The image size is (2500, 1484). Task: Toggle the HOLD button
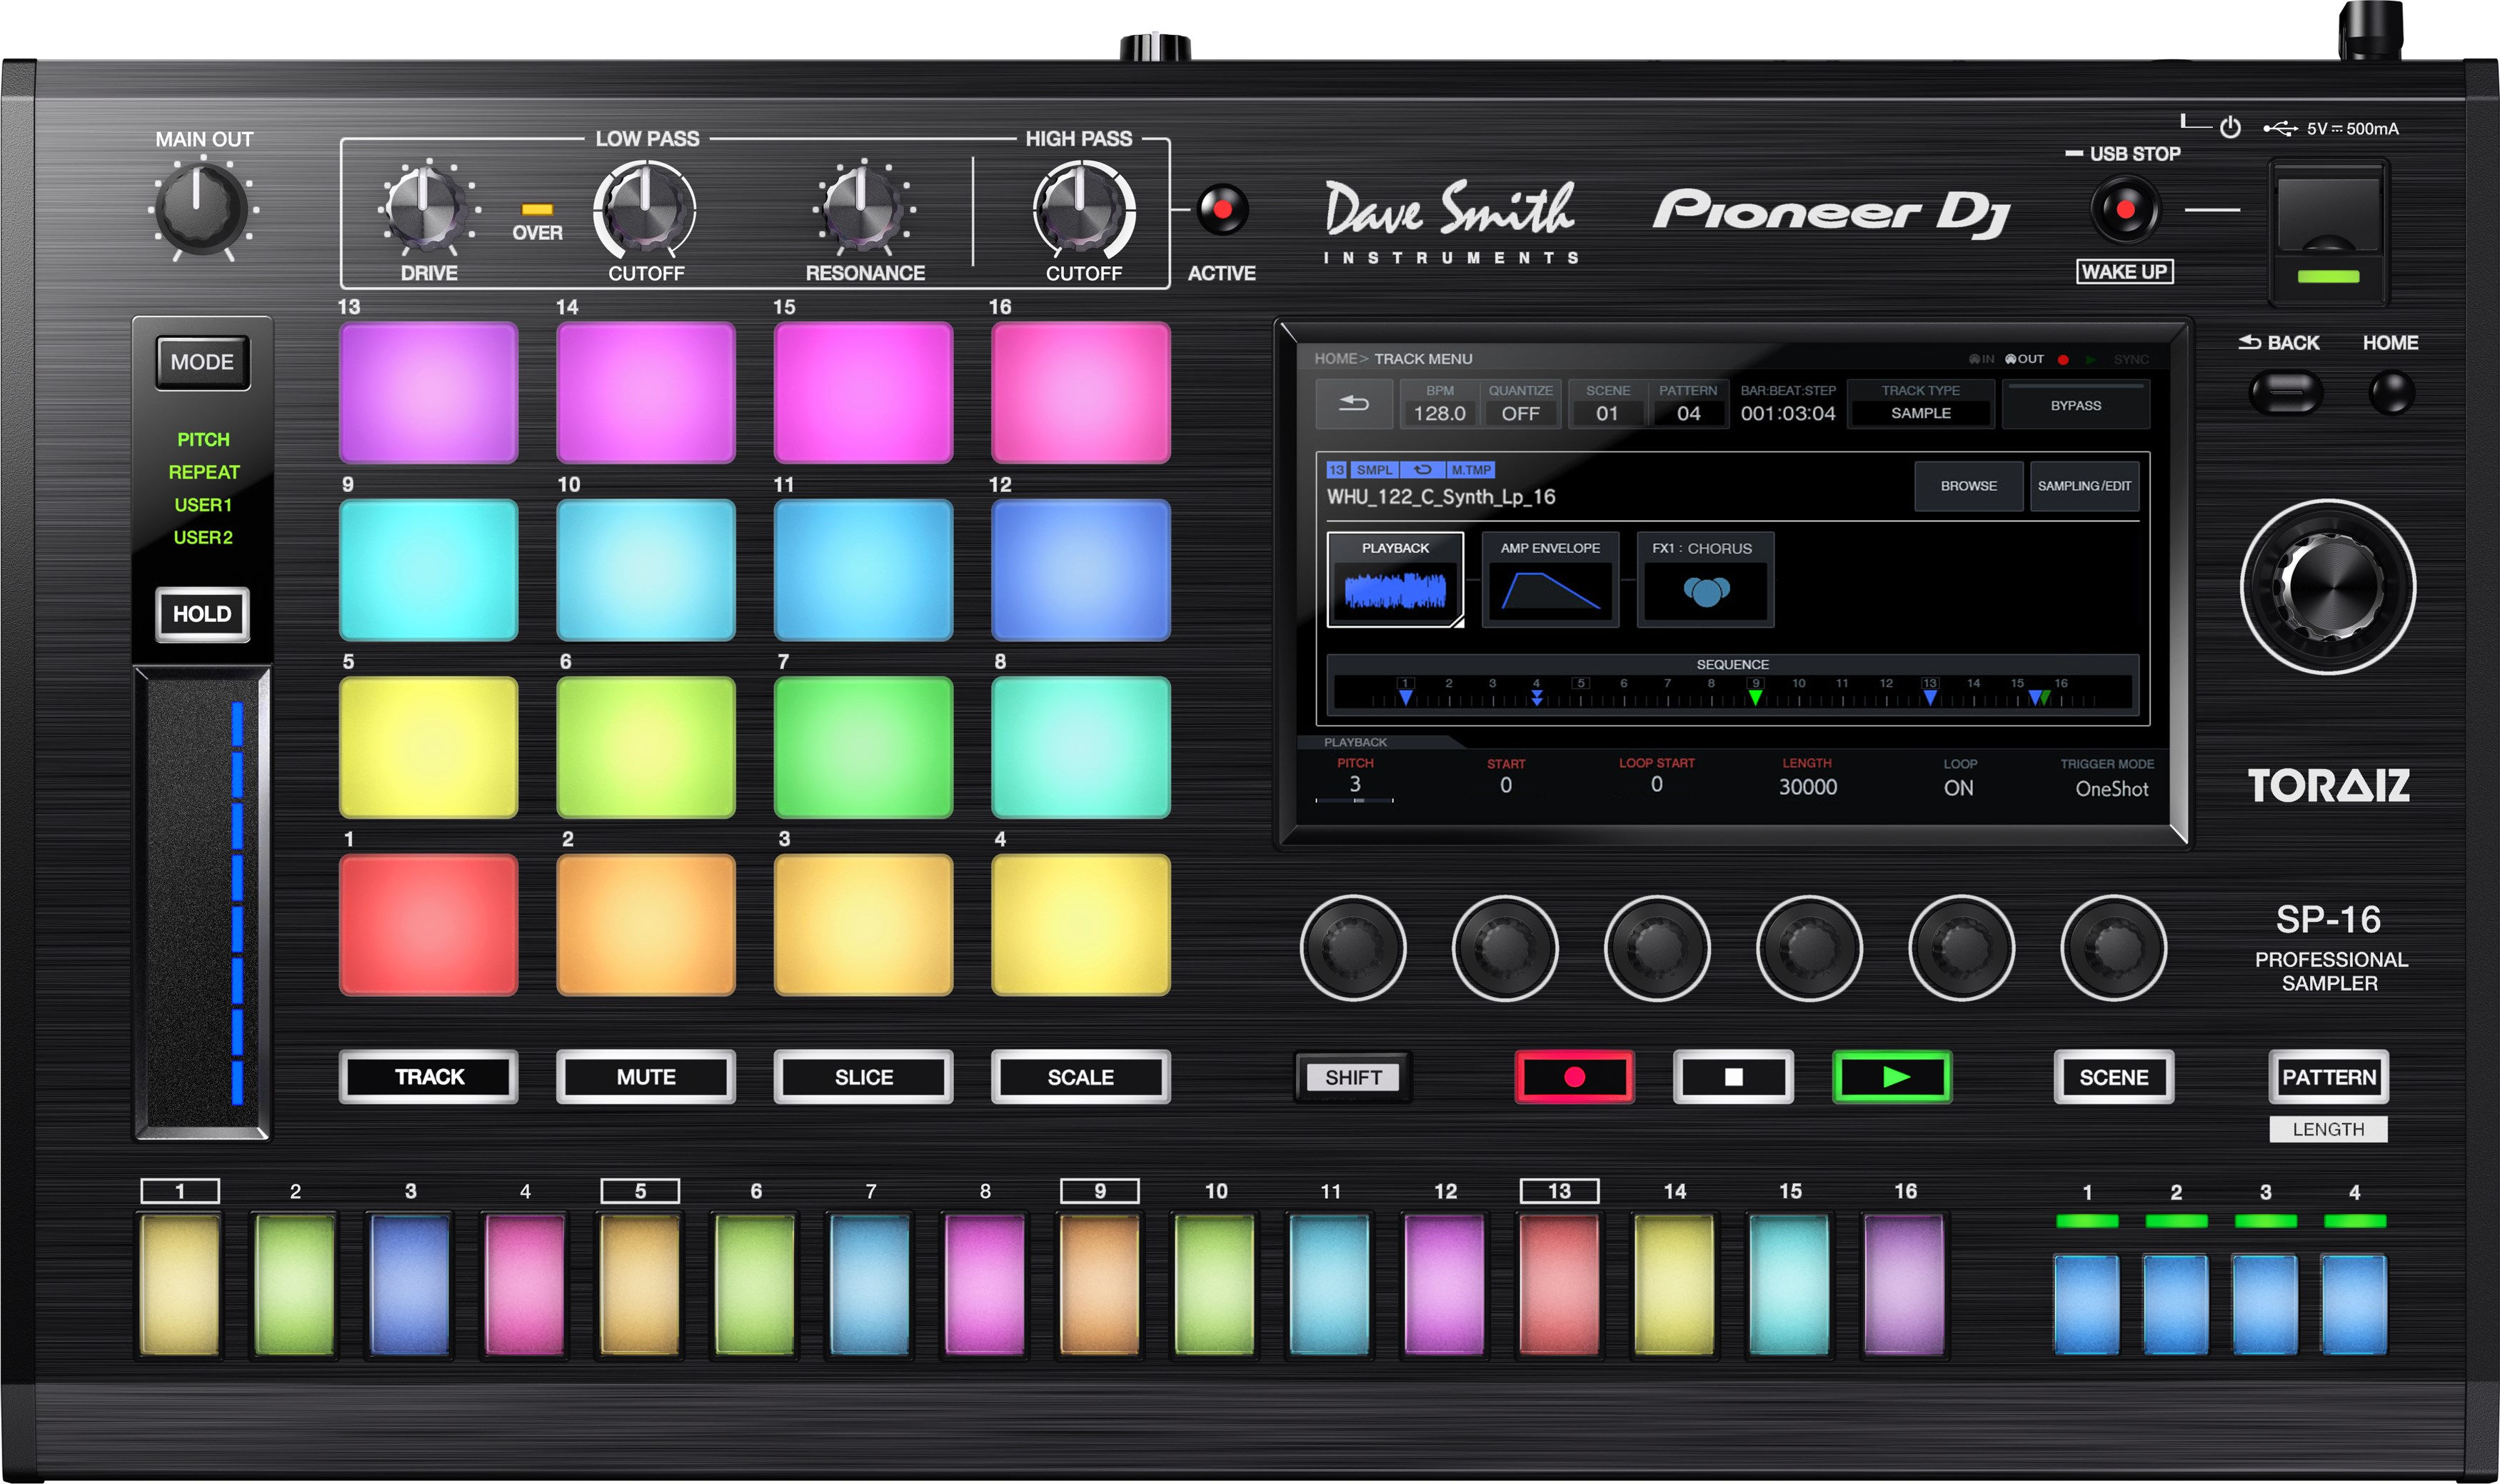click(202, 614)
